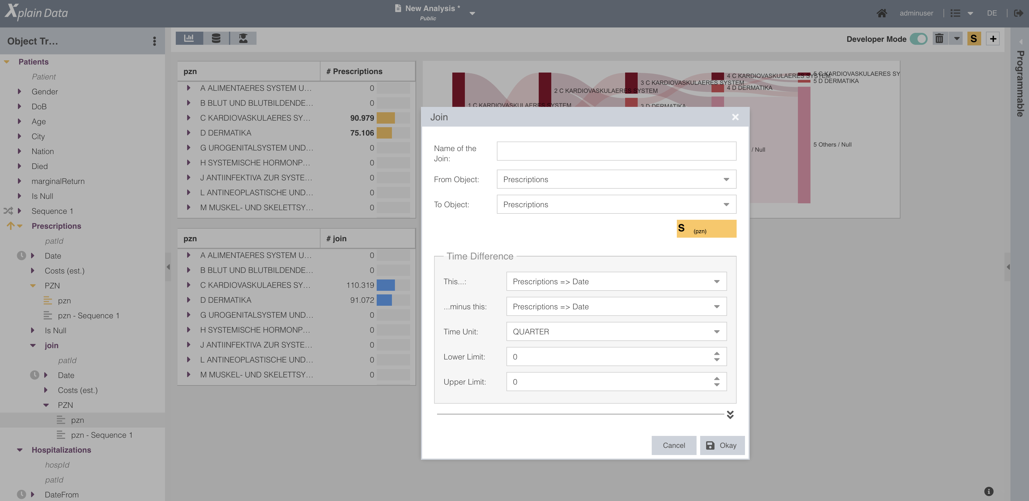
Task: Expand the Age attribute
Action: 19,121
